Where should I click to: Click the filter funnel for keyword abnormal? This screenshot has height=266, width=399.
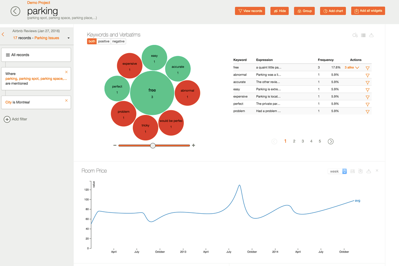pos(368,75)
